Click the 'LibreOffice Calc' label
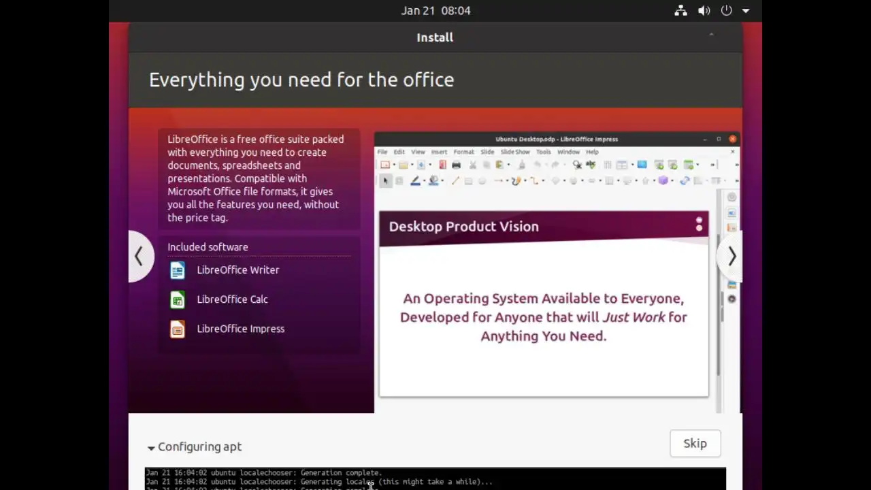The height and width of the screenshot is (490, 871). 232,299
